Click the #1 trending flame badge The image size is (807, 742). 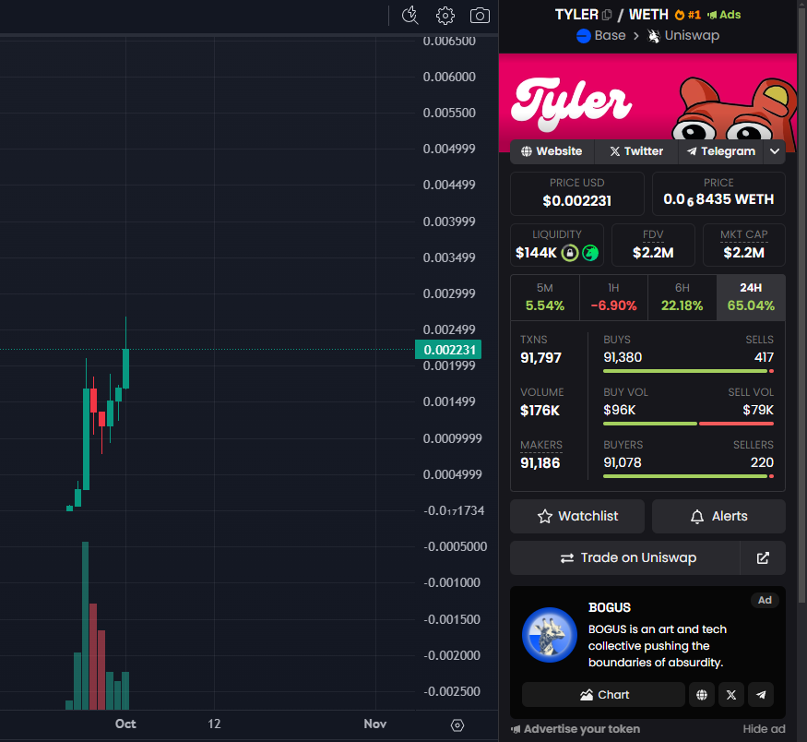pyautogui.click(x=688, y=15)
